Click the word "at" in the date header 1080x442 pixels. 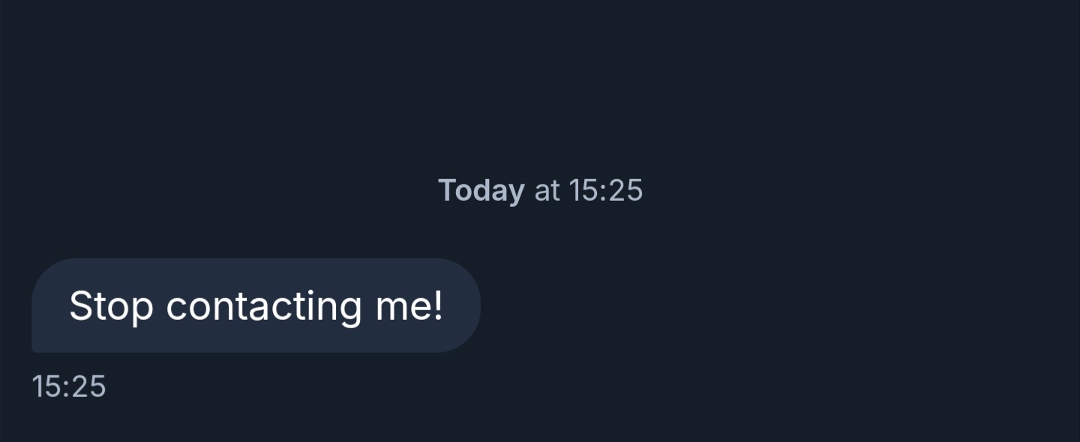(547, 190)
